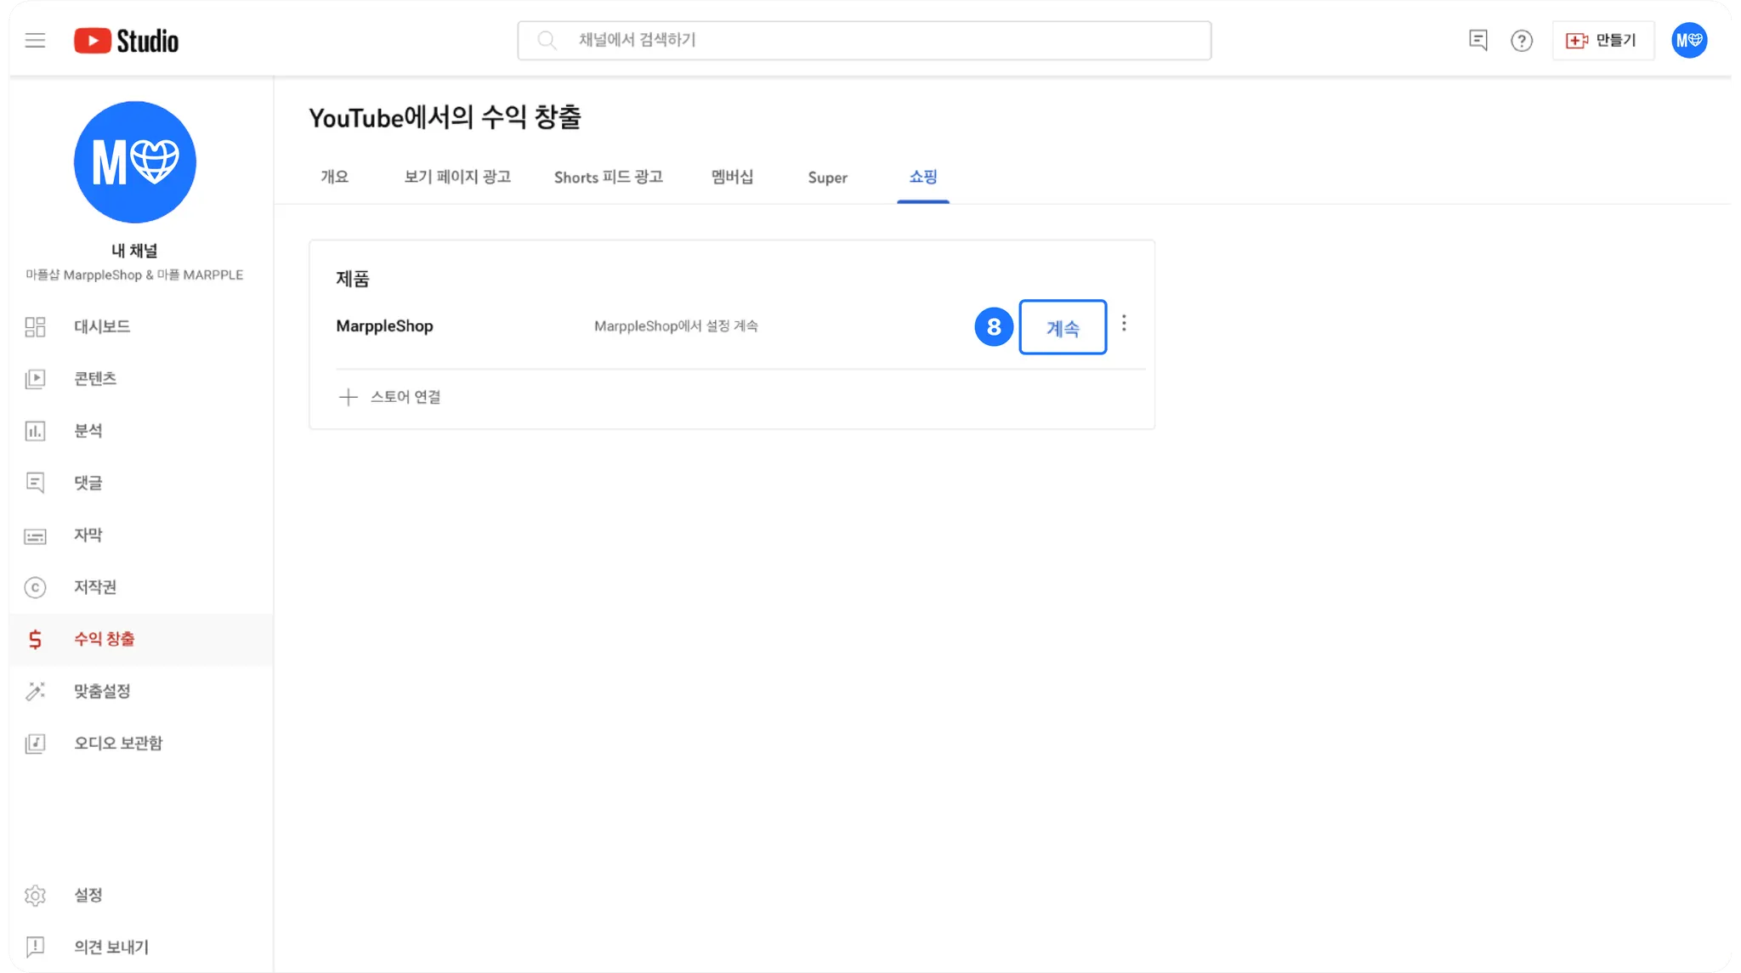Open Copyright (저작권) sidebar item
The width and height of the screenshot is (1741, 973).
94,587
